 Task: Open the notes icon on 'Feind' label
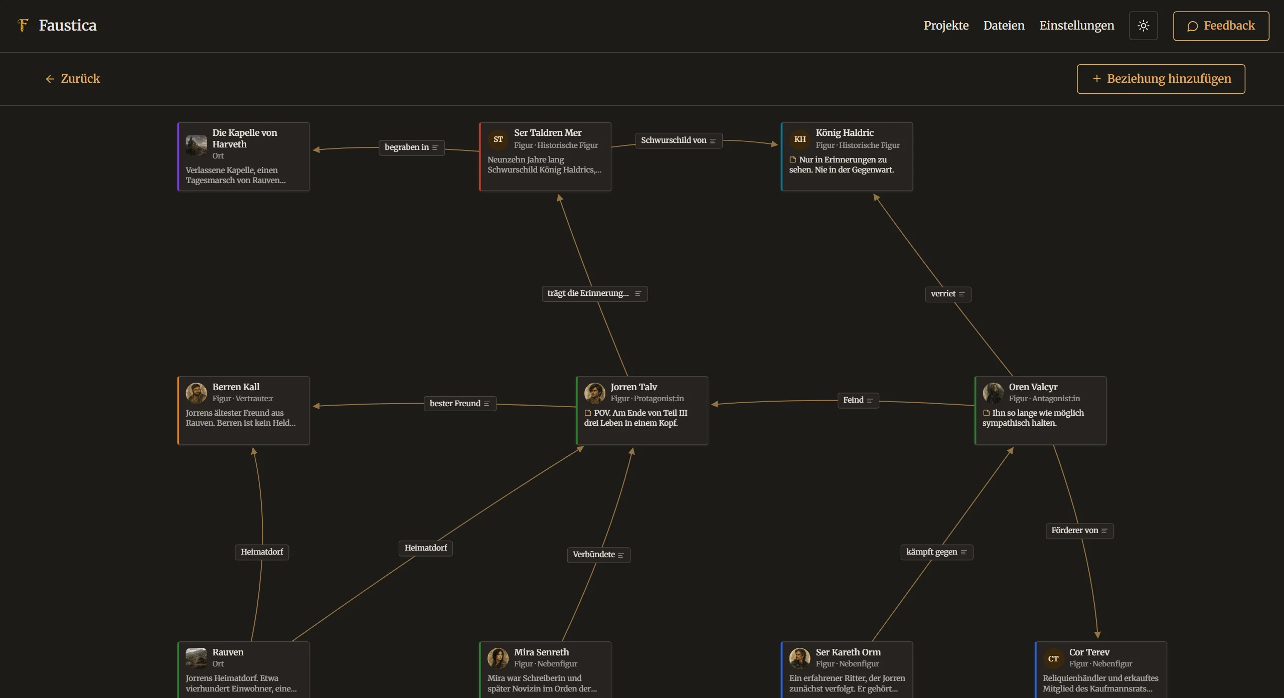pyautogui.click(x=869, y=401)
